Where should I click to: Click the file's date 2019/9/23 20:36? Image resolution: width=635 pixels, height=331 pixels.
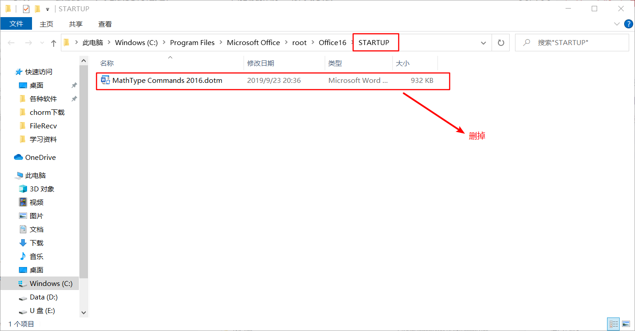tap(274, 81)
